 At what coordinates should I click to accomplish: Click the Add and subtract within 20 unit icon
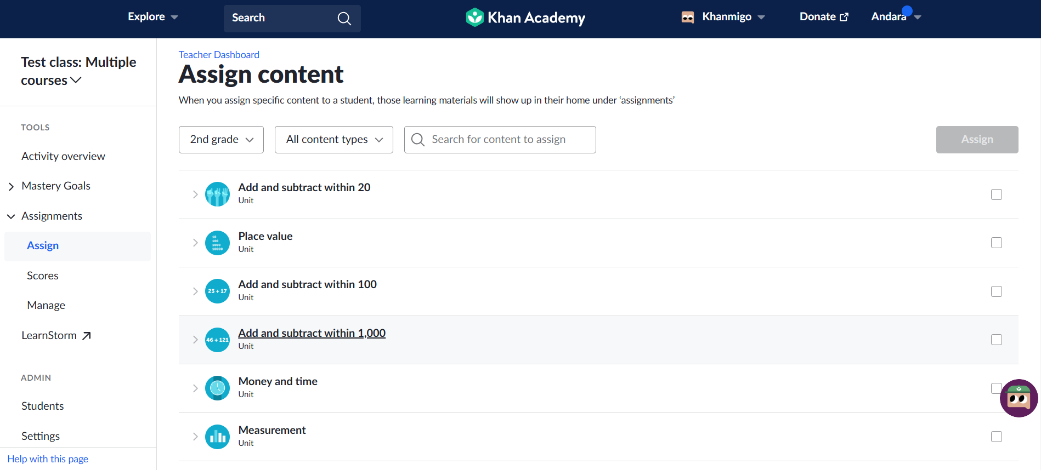pyautogui.click(x=217, y=194)
